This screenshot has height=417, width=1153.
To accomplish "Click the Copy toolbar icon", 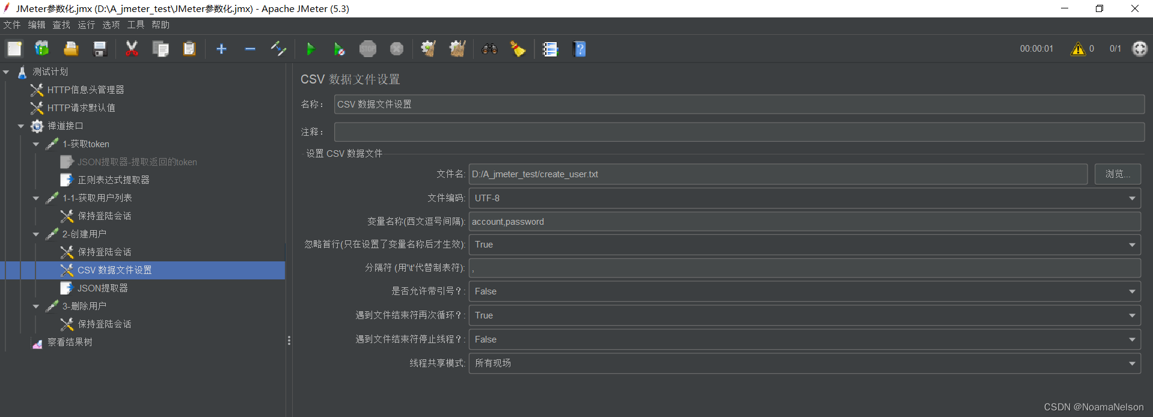I will pos(161,49).
